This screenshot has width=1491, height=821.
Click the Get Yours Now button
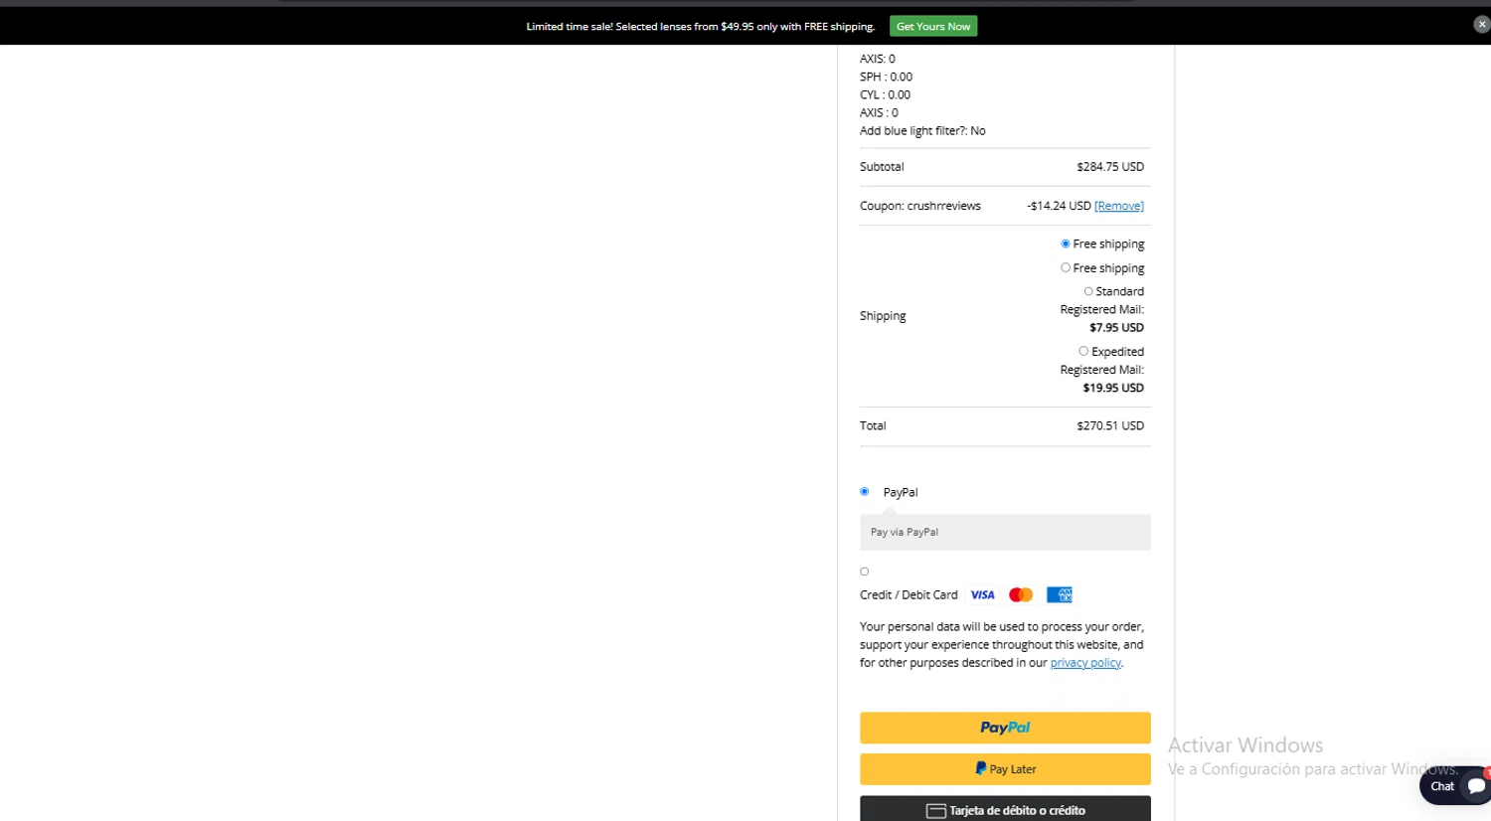tap(933, 27)
